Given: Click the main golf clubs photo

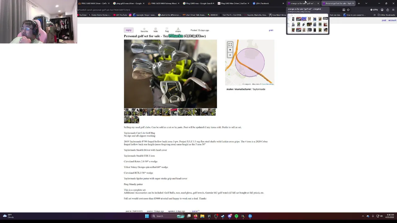Looking at the screenshot, I should coord(170,74).
